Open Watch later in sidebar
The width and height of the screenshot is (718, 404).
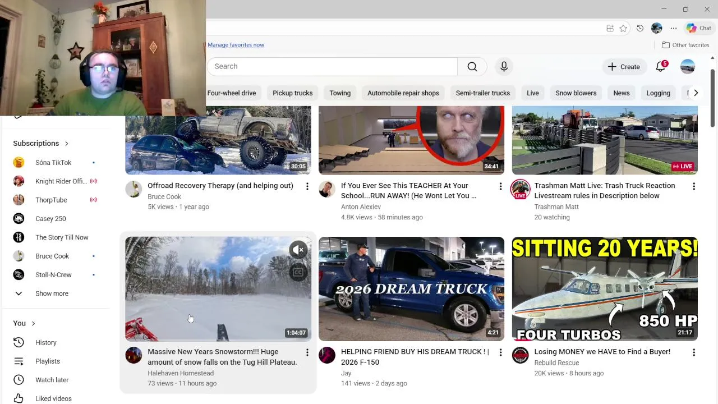click(55, 380)
